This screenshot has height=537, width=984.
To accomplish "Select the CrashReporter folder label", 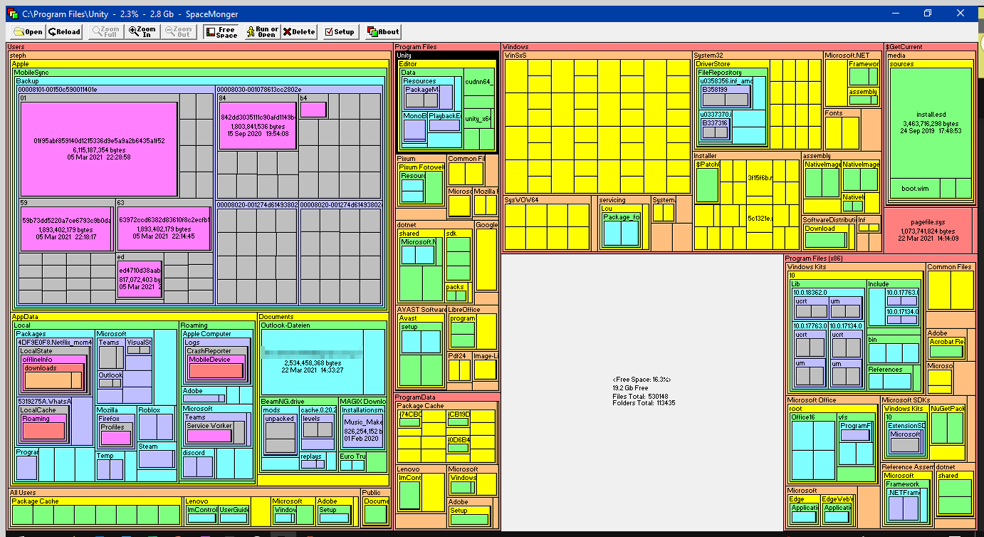I will tap(209, 351).
